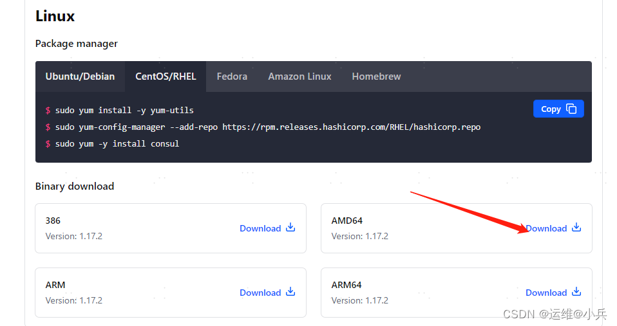Click 'Version: 1.17.2' under ARM64

coord(359,300)
